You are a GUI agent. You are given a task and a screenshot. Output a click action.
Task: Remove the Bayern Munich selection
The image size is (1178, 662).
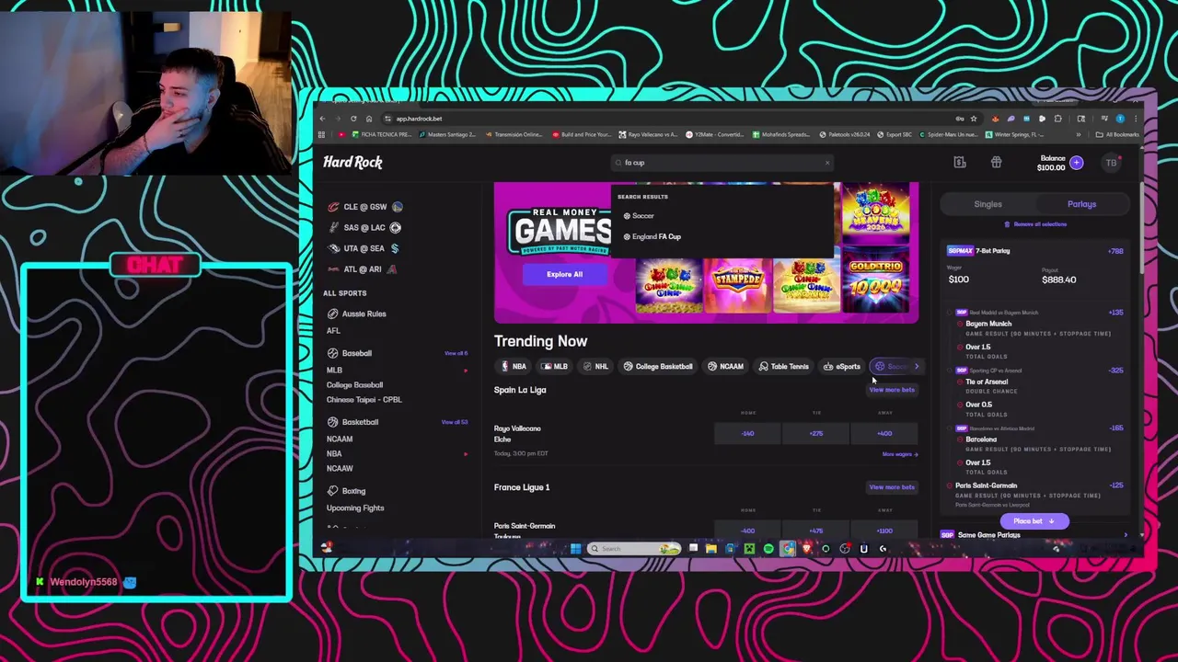pos(960,324)
